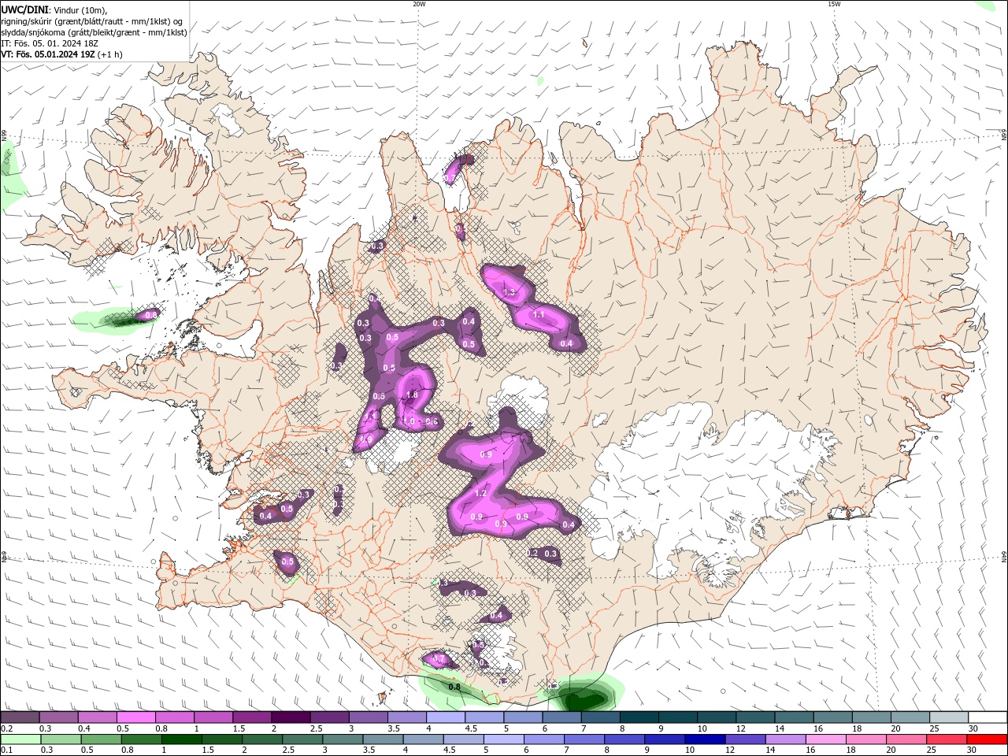
Task: Pick the light pink swatch at value 16, lower row
Action: [826, 739]
